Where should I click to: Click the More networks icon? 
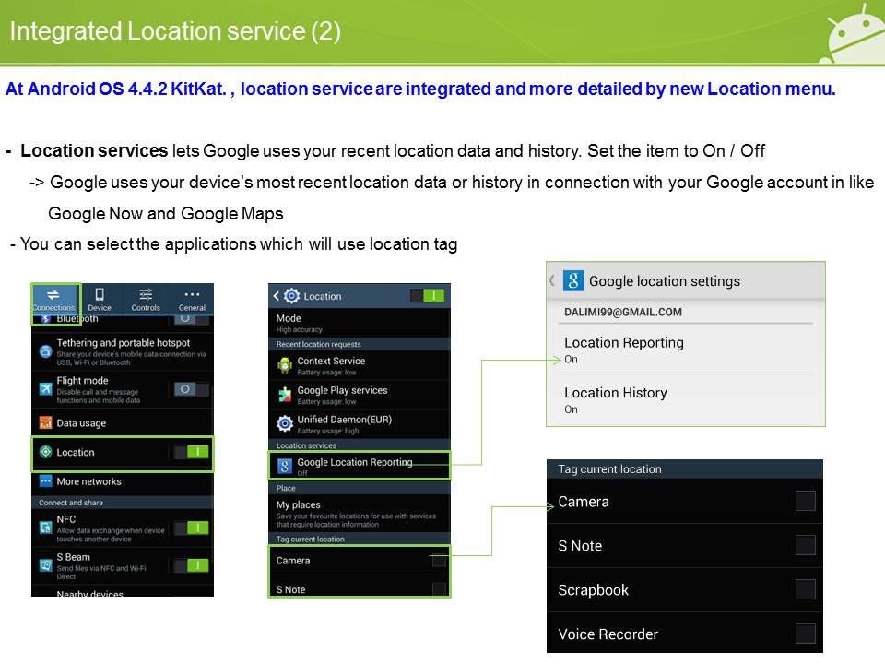(46, 481)
